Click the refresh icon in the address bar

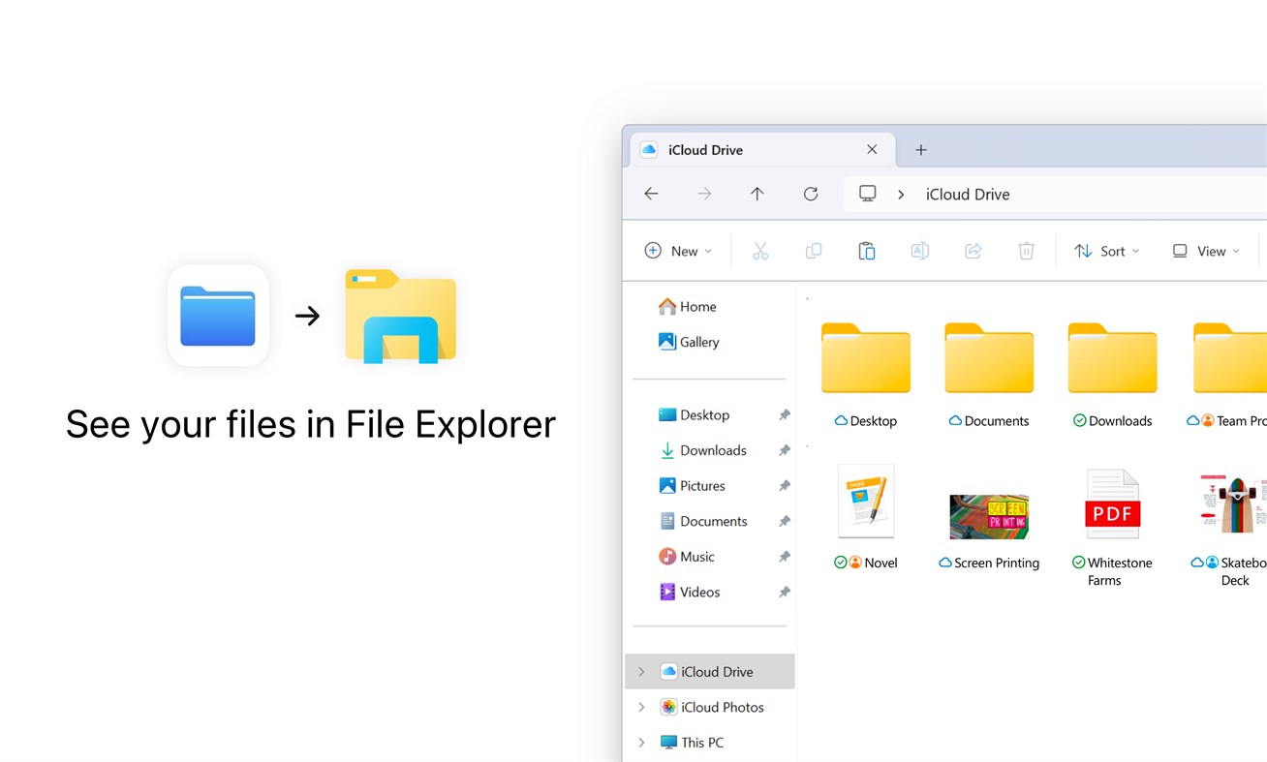tap(811, 193)
